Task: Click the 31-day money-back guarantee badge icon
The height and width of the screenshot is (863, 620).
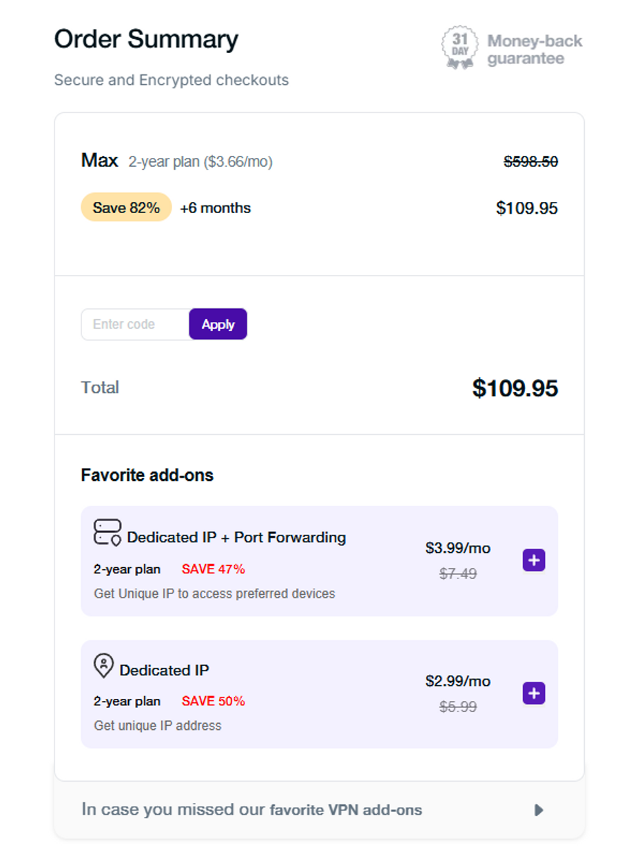Action: [459, 48]
